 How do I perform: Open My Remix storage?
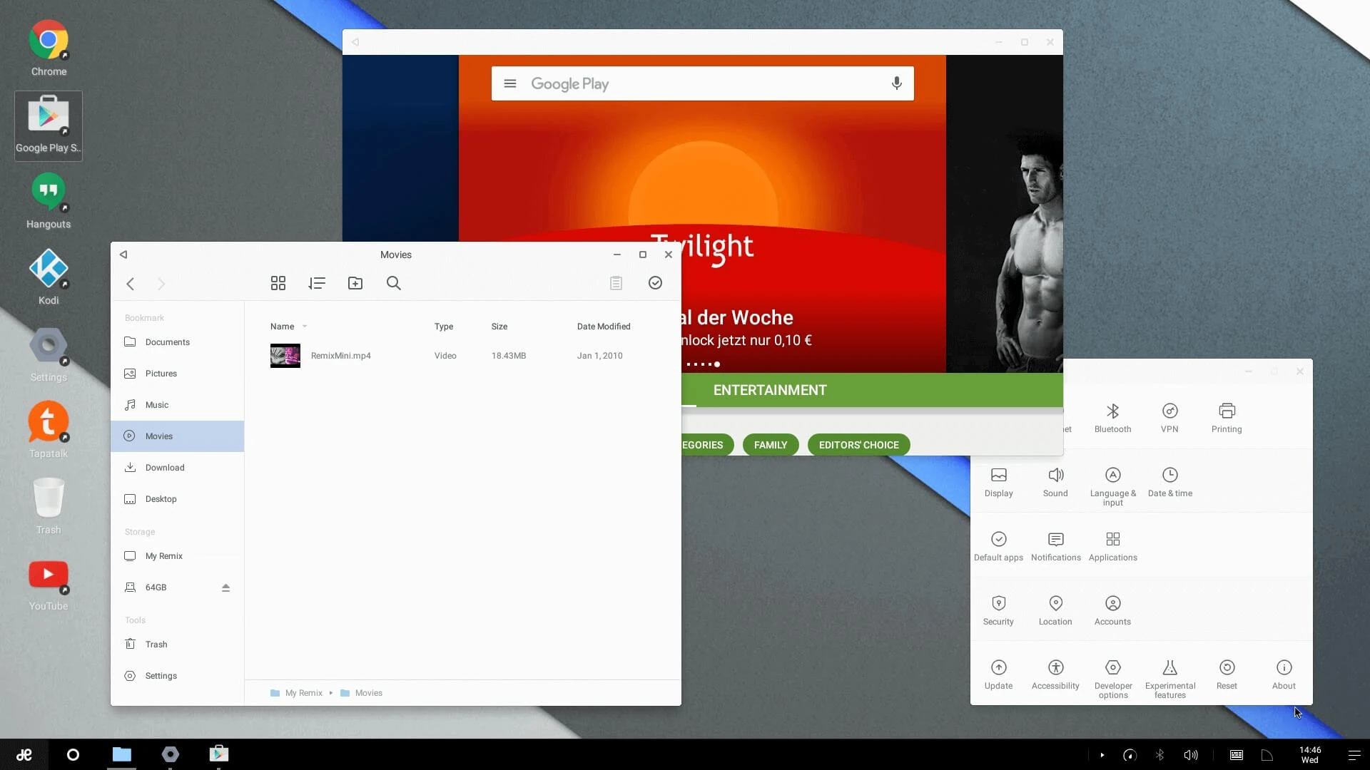[177, 556]
